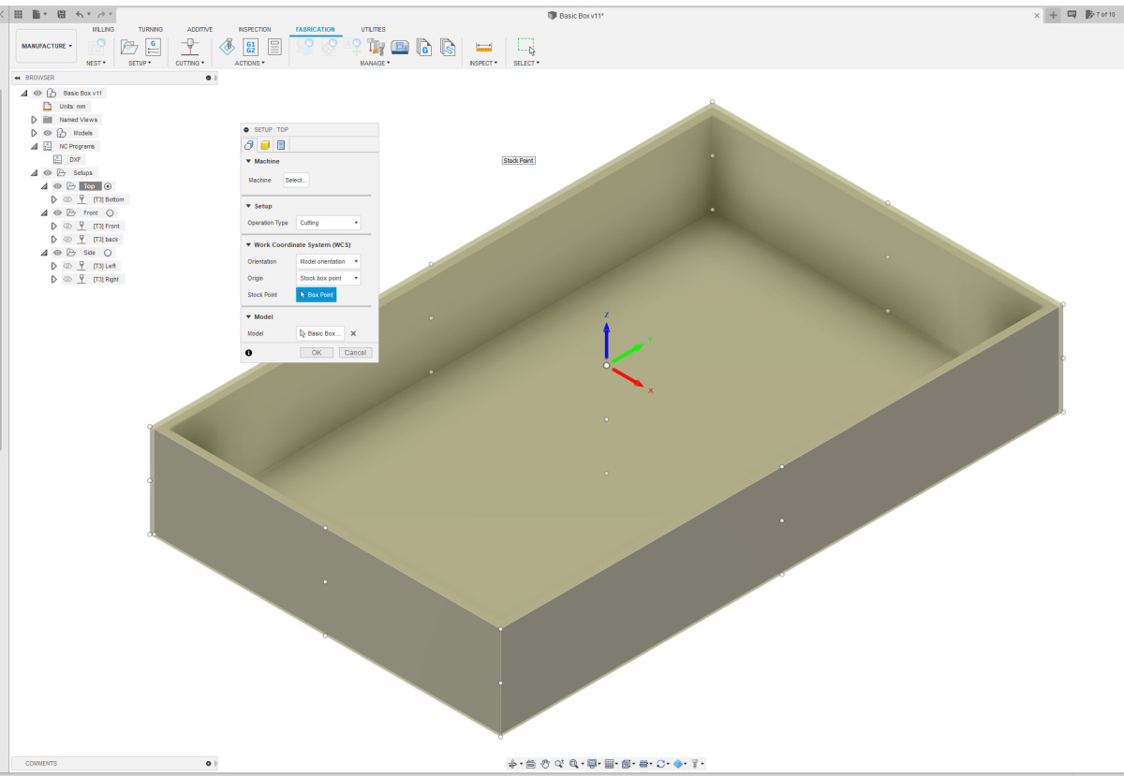Hide the Top setup with eye icon

point(57,186)
